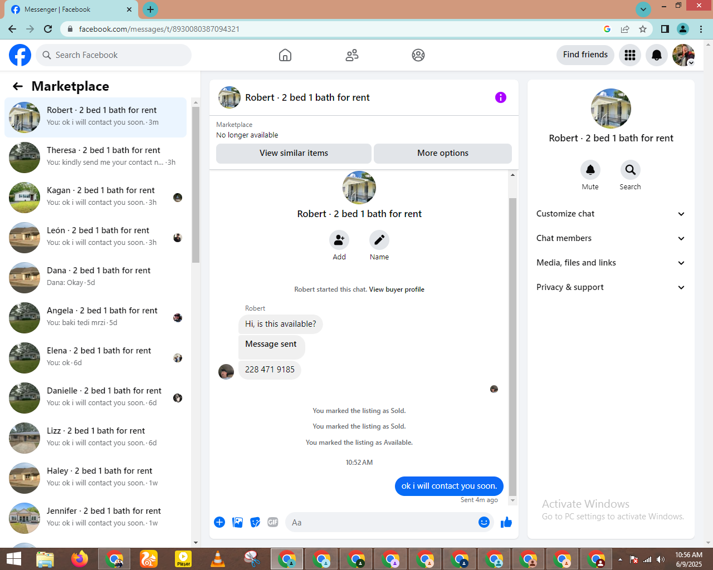Open volume control in system tray
Viewport: 713px width, 570px height.
pos(661,559)
